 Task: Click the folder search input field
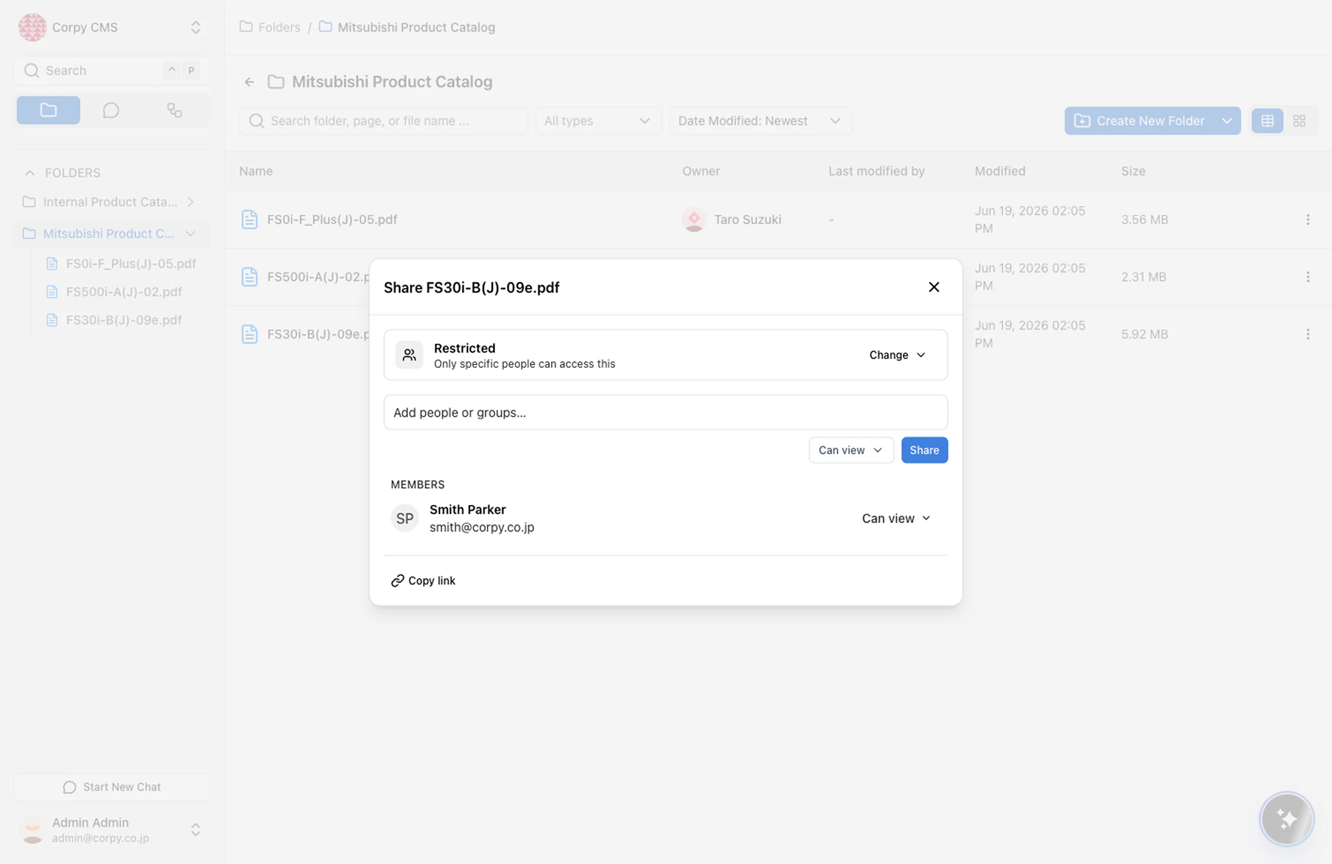[383, 120]
